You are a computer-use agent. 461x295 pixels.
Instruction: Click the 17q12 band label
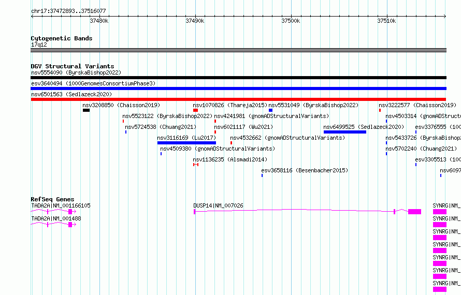[39, 45]
